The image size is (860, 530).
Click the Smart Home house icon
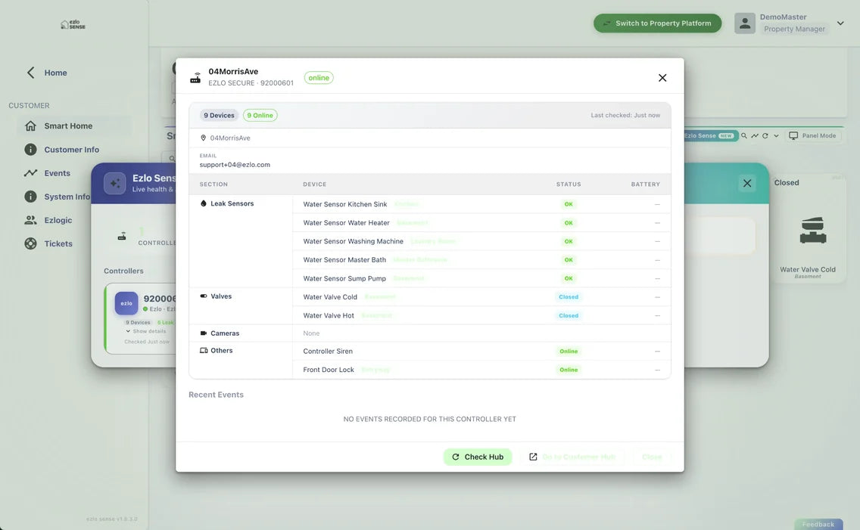coord(31,126)
